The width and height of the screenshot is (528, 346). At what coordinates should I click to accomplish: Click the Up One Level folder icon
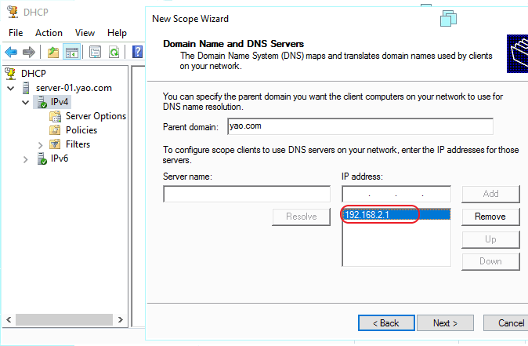click(52, 52)
